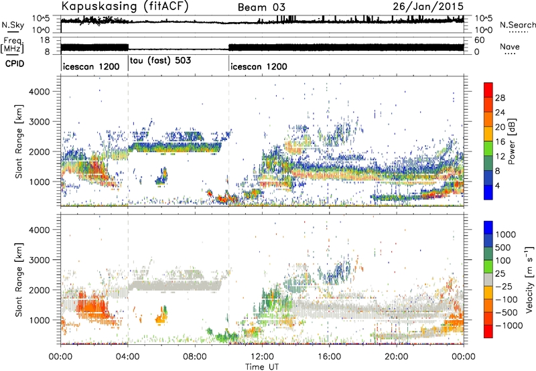Click the "16:00" time tick label
The image size is (536, 371).
coord(329,357)
